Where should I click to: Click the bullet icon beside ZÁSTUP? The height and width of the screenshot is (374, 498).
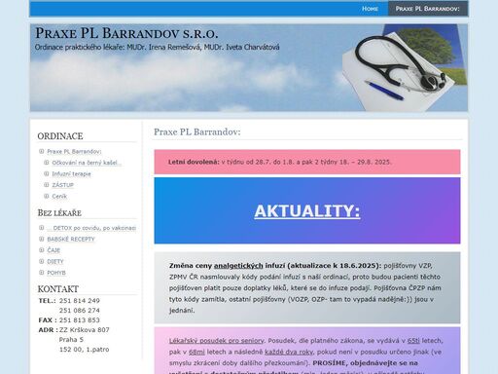pyautogui.click(x=47, y=185)
